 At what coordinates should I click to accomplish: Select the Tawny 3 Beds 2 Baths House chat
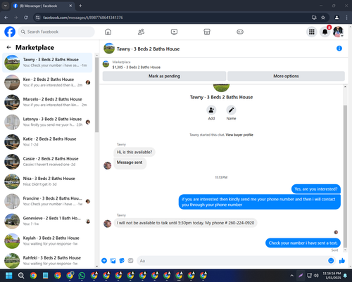(x=48, y=63)
